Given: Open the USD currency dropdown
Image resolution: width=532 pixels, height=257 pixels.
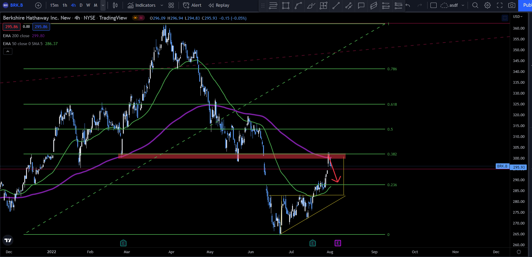Looking at the screenshot, I should (x=518, y=17).
